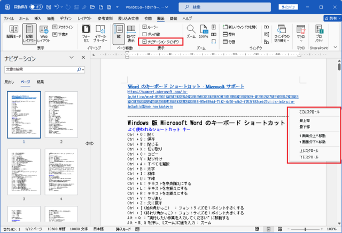Viewport: 342px width, 233px height.
Task: Click view side by side icon
Action: 266,27
